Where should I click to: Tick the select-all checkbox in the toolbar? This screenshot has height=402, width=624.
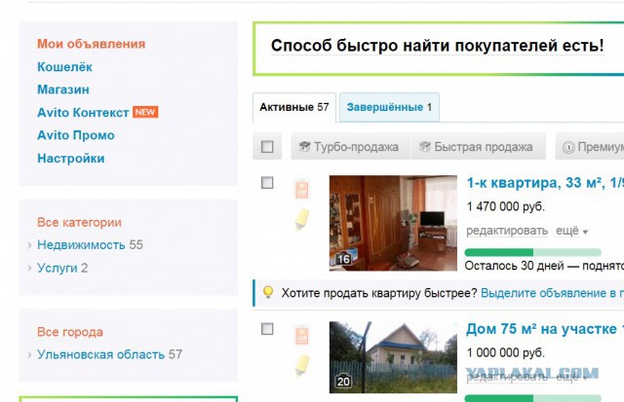(267, 147)
